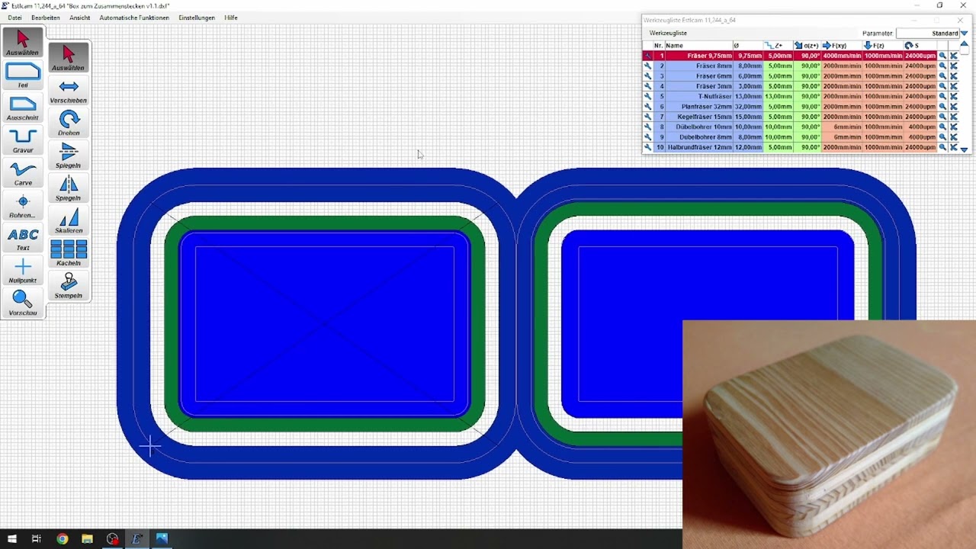This screenshot has height=549, width=976.
Task: Pick the Bohren drilling tool
Action: (23, 206)
